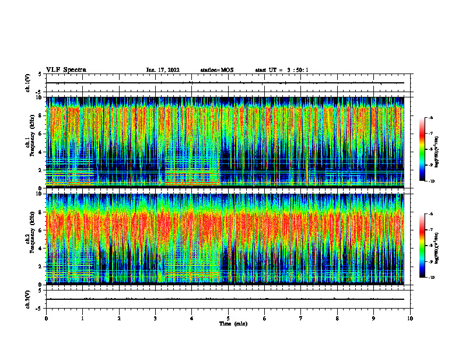
Task: Click inside the ch.1 spectrogram panel
Action: (225, 142)
